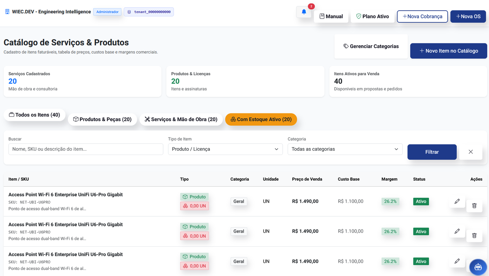Edit the first Access Point row item
Image resolution: width=489 pixels, height=276 pixels.
pyautogui.click(x=457, y=201)
